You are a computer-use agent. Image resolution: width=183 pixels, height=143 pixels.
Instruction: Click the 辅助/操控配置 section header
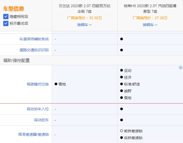[x=17, y=61]
